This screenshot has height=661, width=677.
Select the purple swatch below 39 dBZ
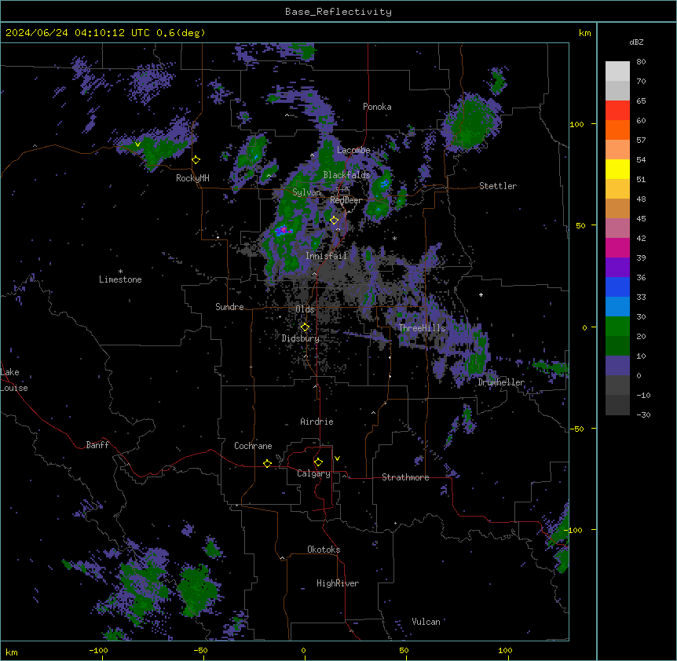(x=617, y=267)
